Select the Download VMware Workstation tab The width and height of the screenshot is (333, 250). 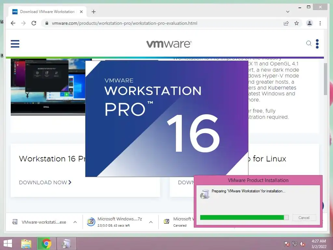pyautogui.click(x=47, y=12)
